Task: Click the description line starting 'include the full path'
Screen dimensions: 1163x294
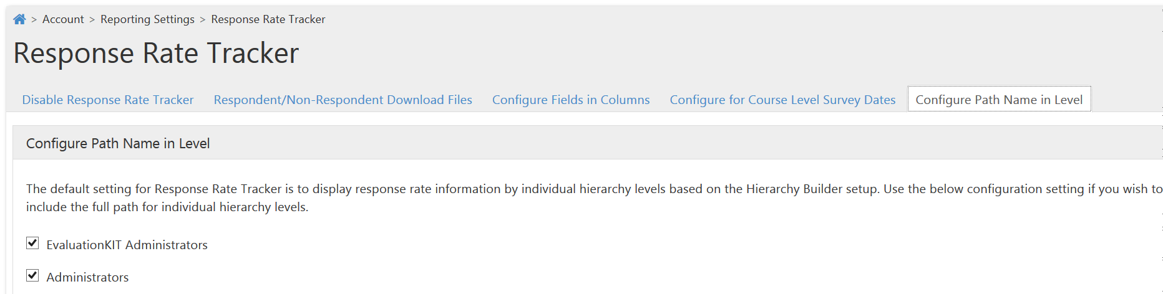Action: tap(167, 207)
